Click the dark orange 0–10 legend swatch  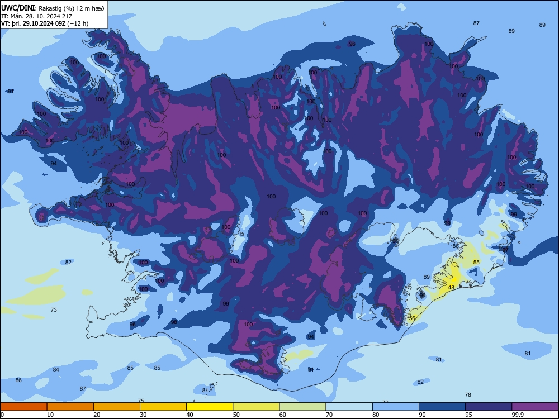[x=23, y=407]
